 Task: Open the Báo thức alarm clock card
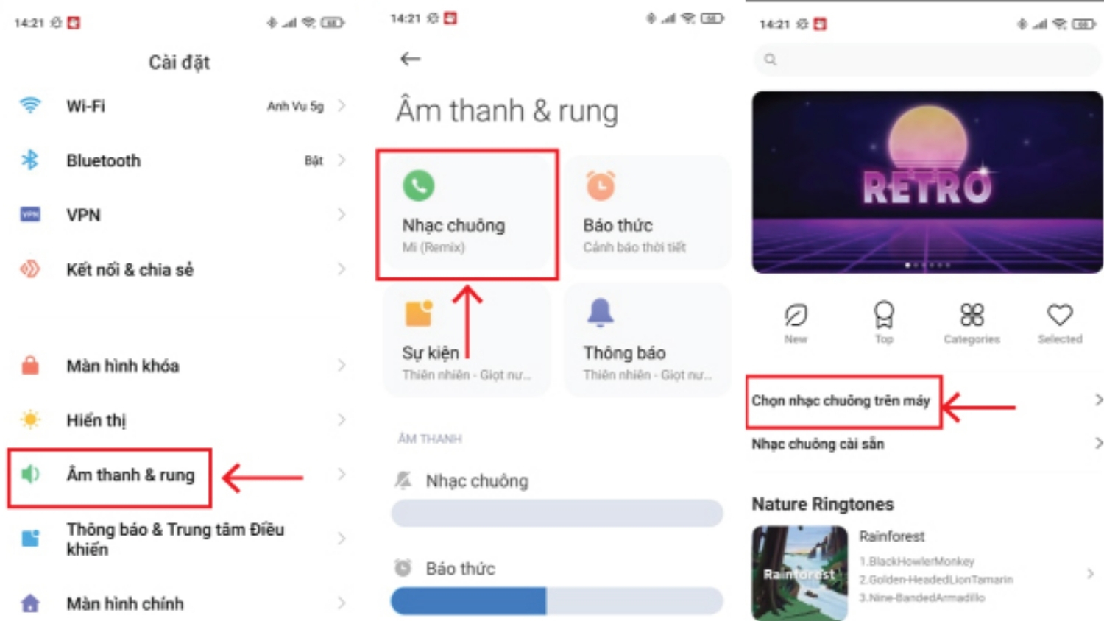pos(648,214)
